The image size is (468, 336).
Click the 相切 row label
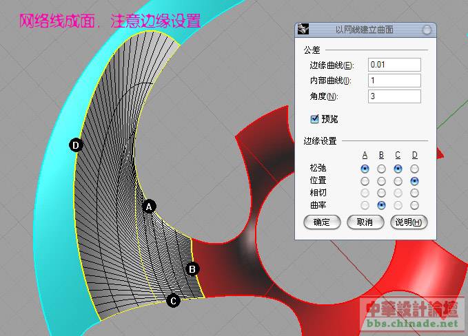click(x=318, y=193)
